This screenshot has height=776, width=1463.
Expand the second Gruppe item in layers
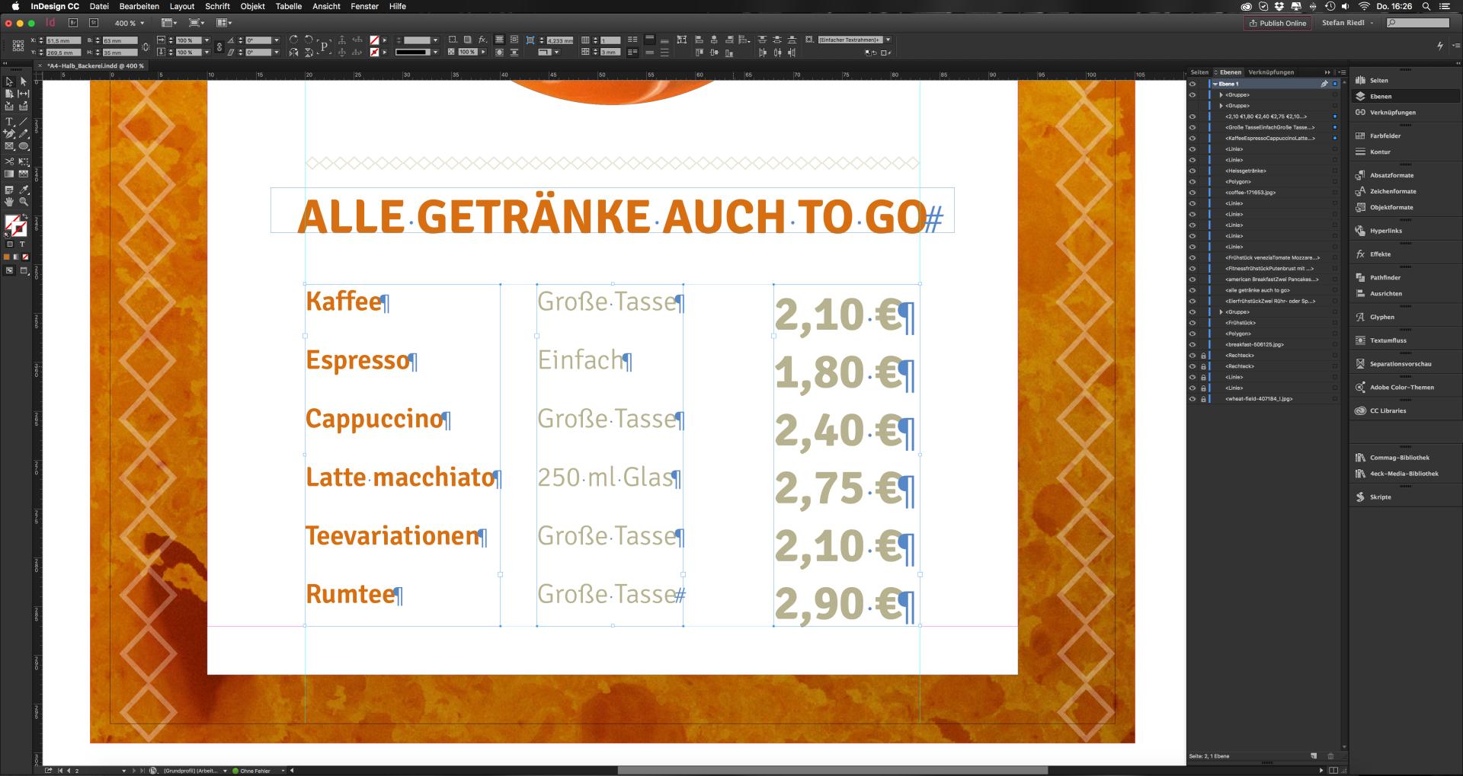(1221, 106)
